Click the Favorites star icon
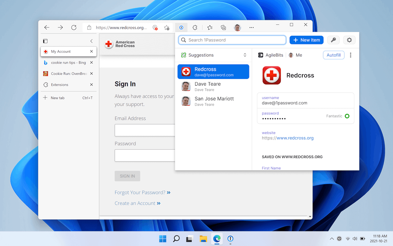Viewport: 393px width, 246px height. pyautogui.click(x=210, y=27)
